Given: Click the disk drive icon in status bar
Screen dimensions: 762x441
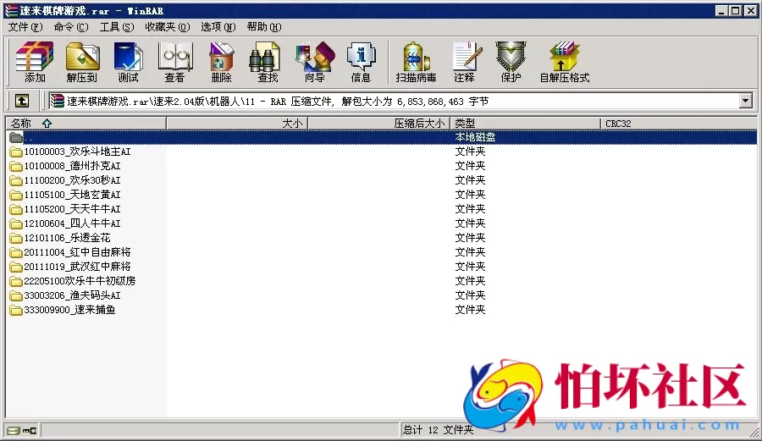Looking at the screenshot, I should pos(14,430).
